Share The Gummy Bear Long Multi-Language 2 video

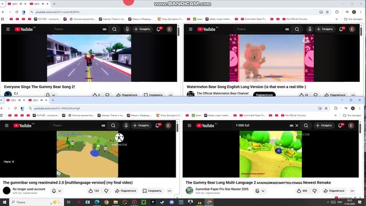(x=334, y=191)
